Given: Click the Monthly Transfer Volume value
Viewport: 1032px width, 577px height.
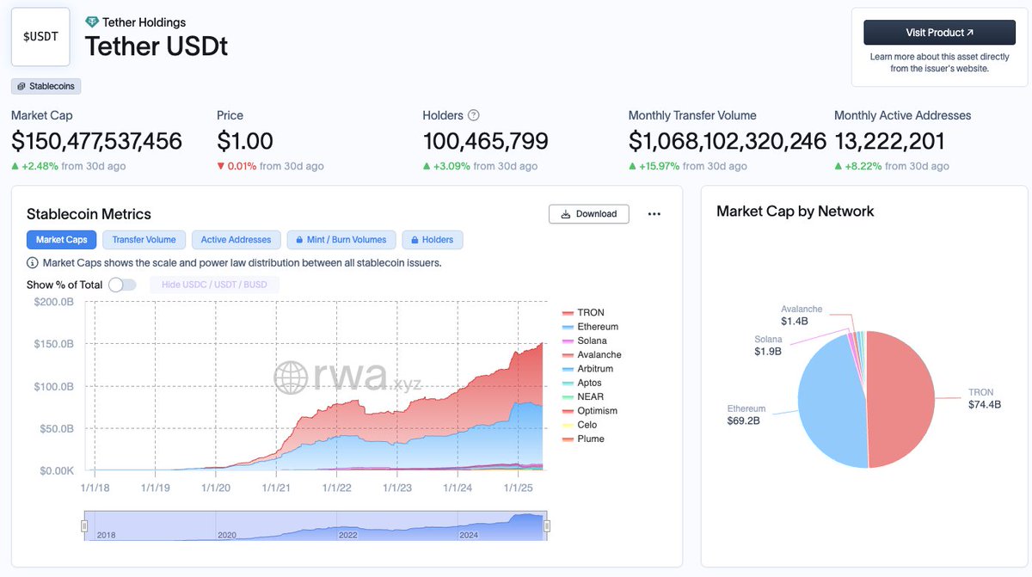Looking at the screenshot, I should 728,141.
